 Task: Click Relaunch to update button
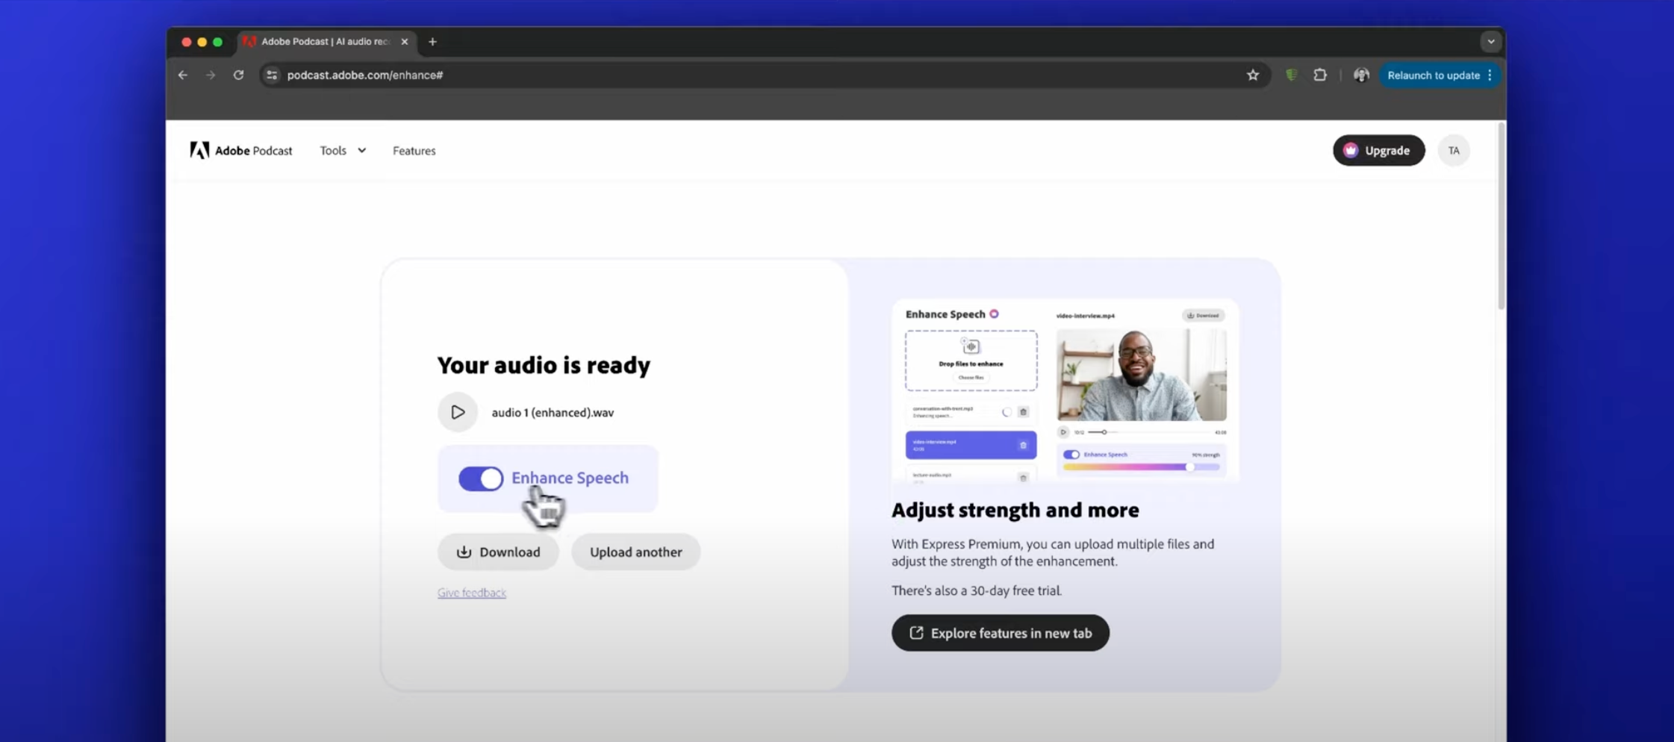[1433, 75]
